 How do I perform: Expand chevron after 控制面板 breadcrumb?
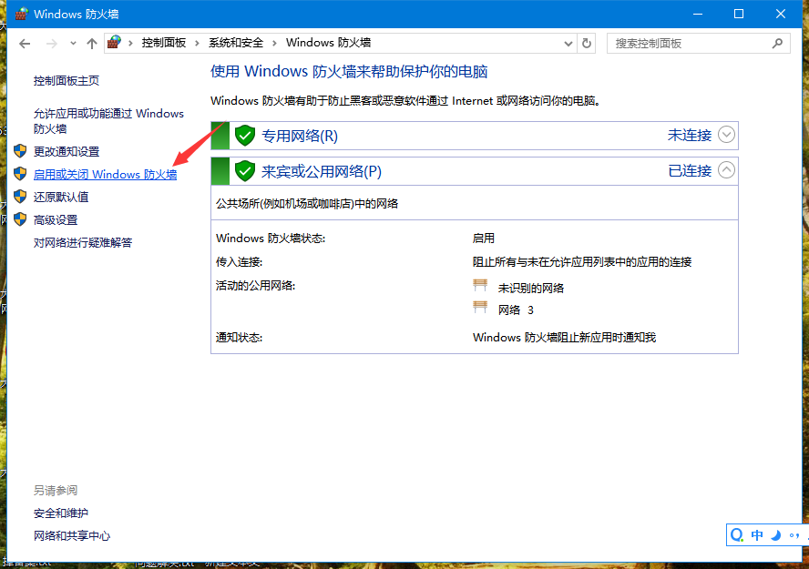[x=197, y=44]
